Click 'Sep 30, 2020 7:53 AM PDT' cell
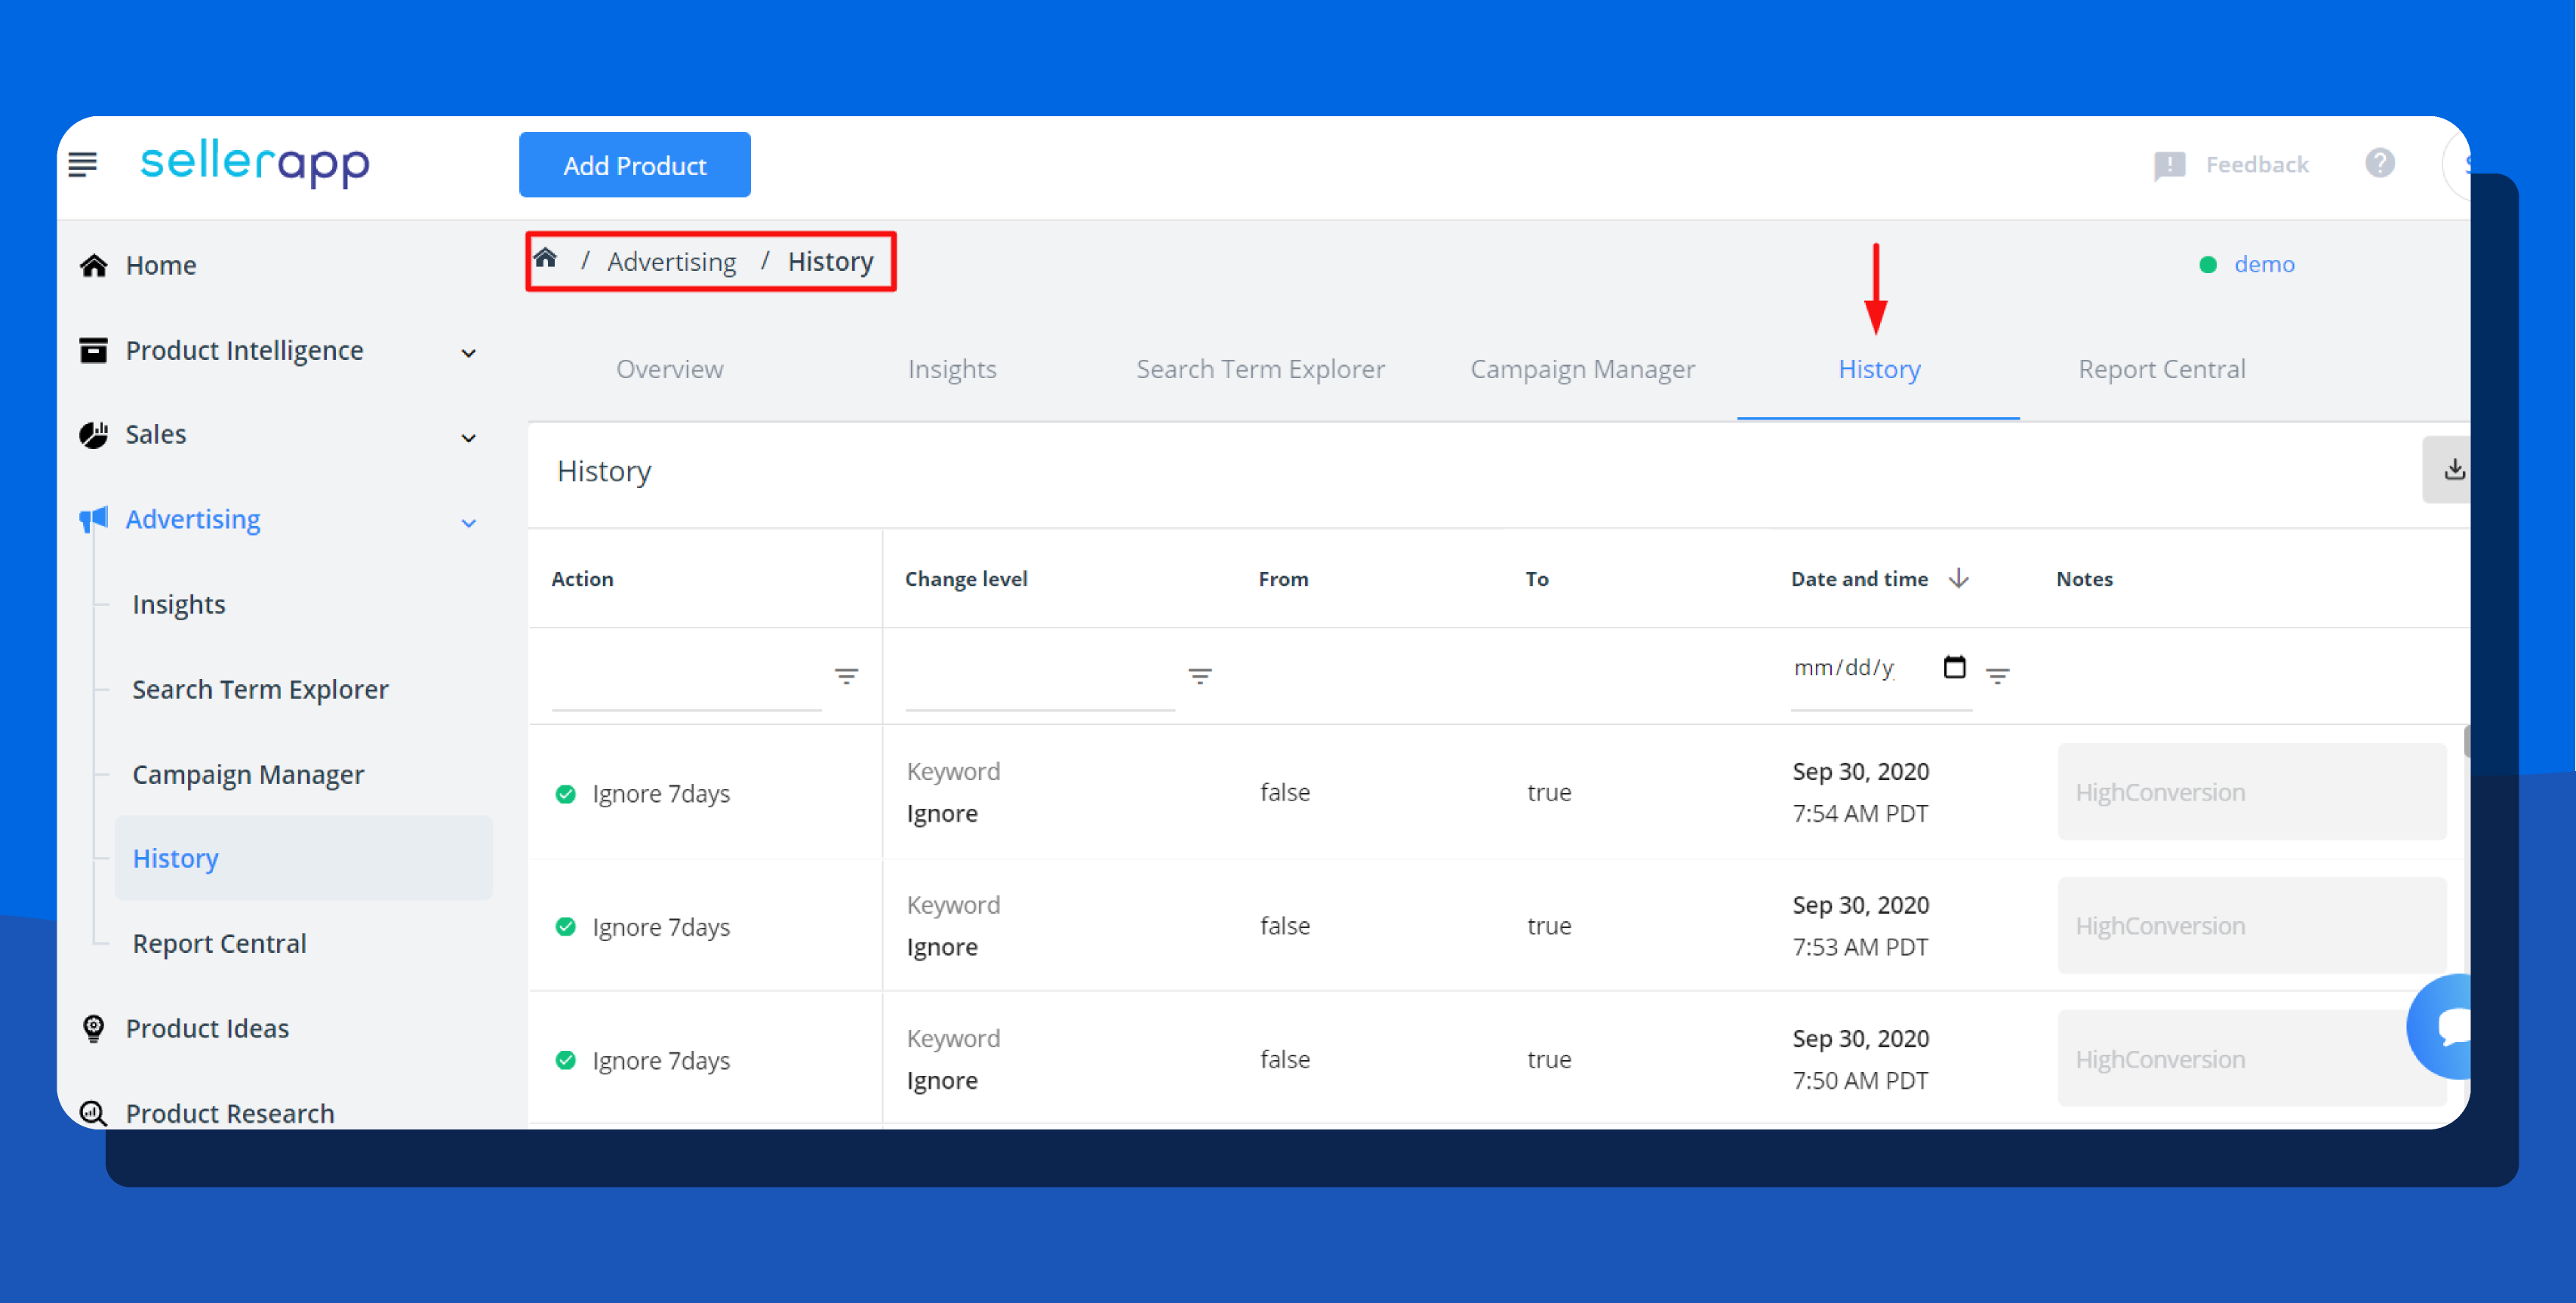The width and height of the screenshot is (2576, 1303). point(1860,925)
